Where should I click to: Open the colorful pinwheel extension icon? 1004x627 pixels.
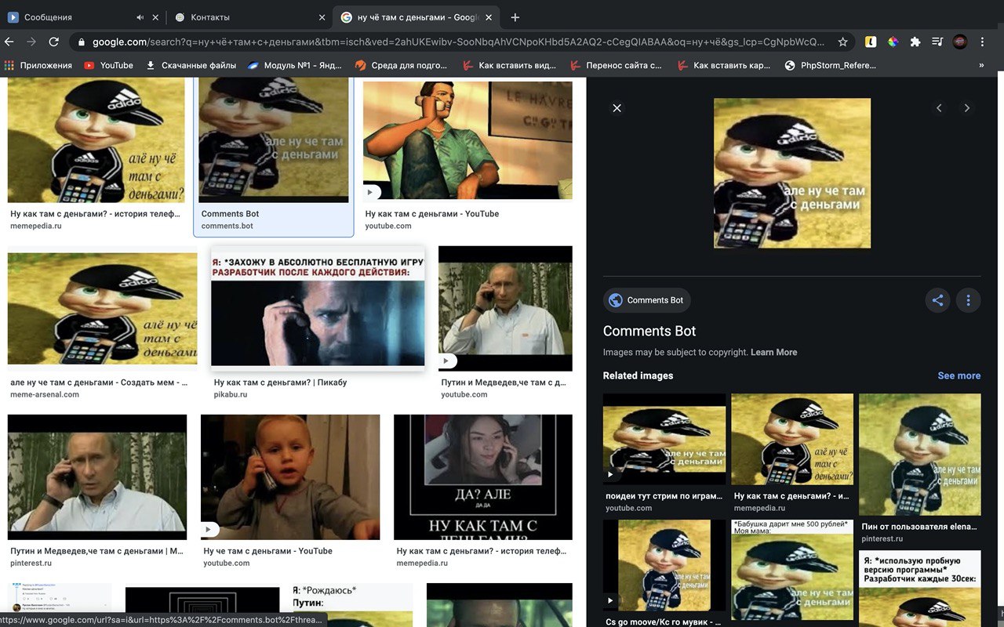(893, 42)
